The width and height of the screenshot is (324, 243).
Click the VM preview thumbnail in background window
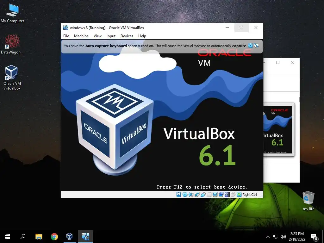pyautogui.click(x=279, y=129)
